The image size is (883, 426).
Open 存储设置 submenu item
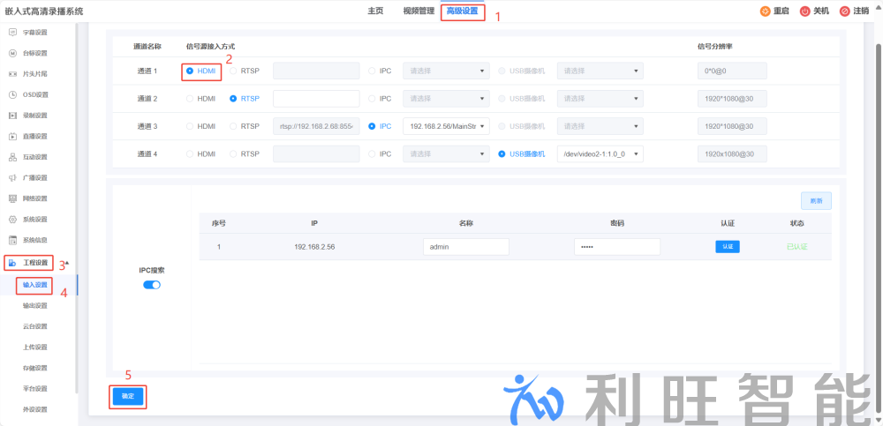coord(35,368)
